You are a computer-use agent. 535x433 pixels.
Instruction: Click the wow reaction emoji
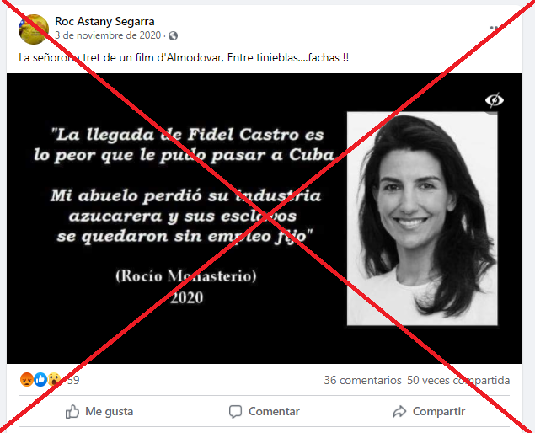(54, 379)
